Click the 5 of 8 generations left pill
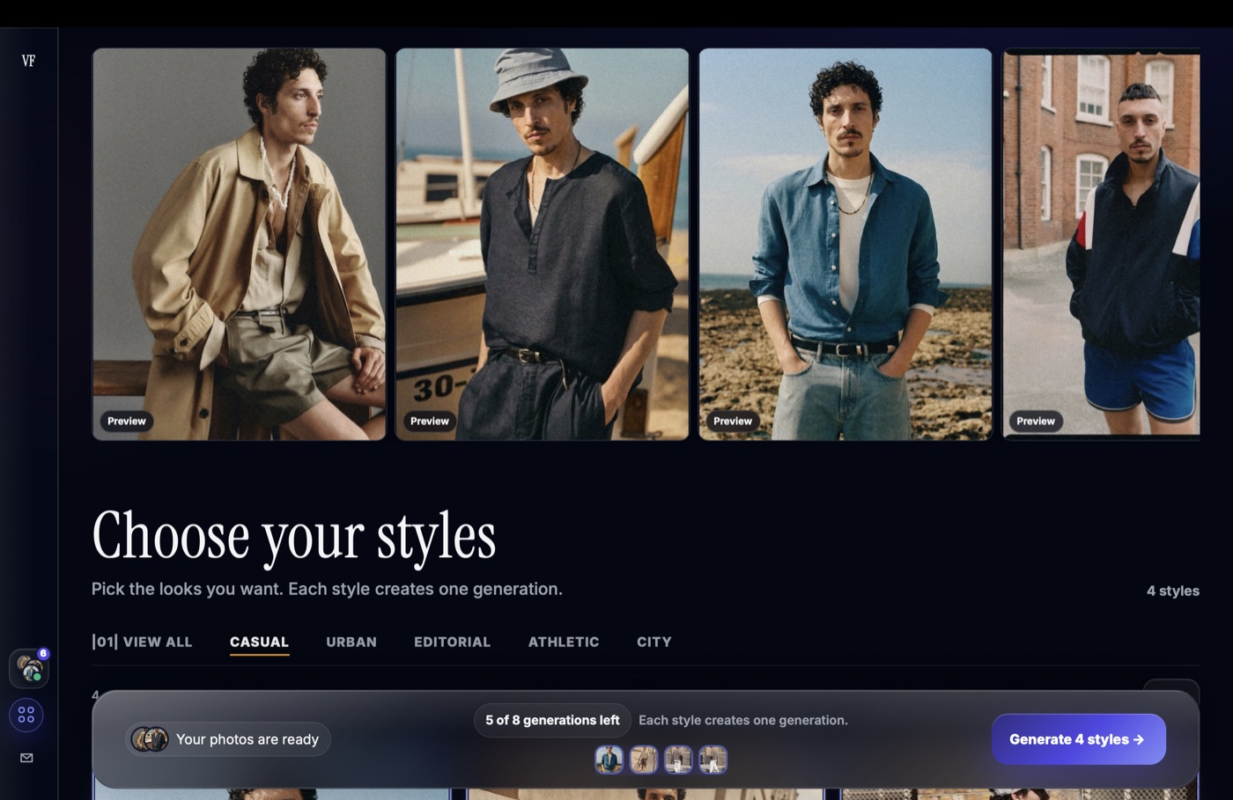 [x=552, y=720]
